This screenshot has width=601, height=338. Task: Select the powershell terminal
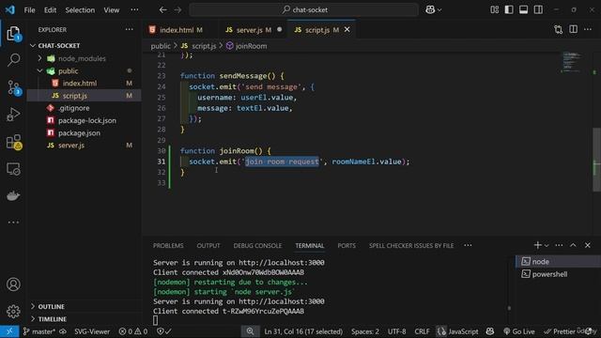558,274
